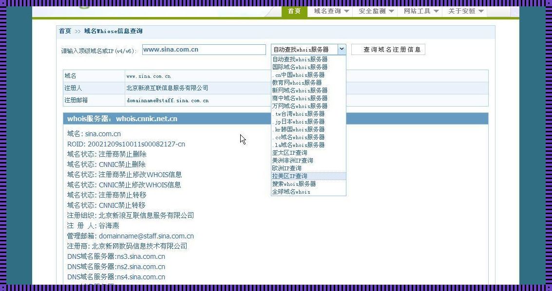The height and width of the screenshot is (291, 552).
Task: Click the 域名 row label in table
Action: [x=70, y=76]
